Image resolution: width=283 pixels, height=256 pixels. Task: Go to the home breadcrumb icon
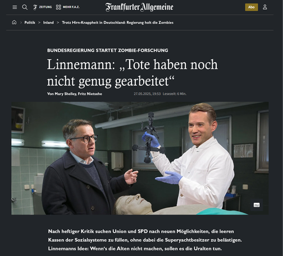point(14,22)
